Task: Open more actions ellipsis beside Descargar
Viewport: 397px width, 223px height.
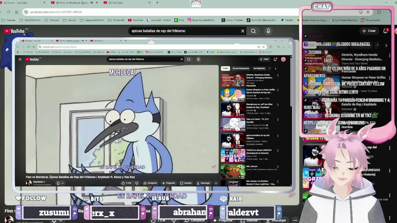Action: click(x=216, y=183)
